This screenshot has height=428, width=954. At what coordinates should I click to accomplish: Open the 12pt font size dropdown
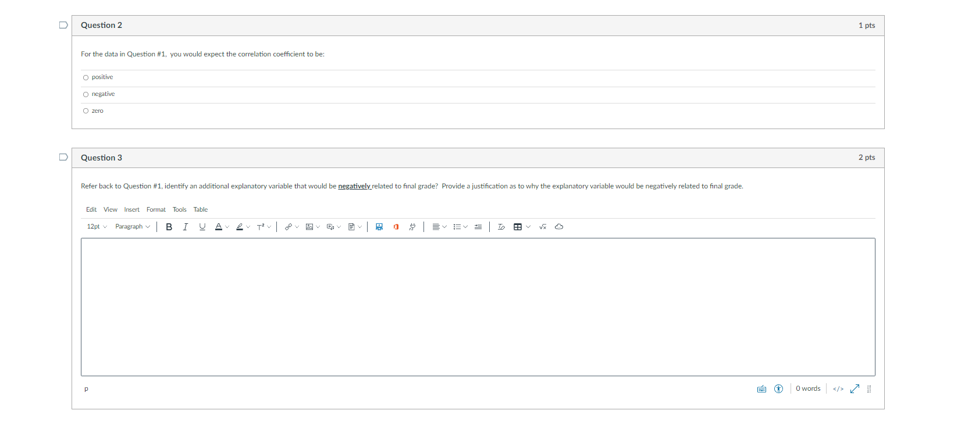tap(97, 227)
